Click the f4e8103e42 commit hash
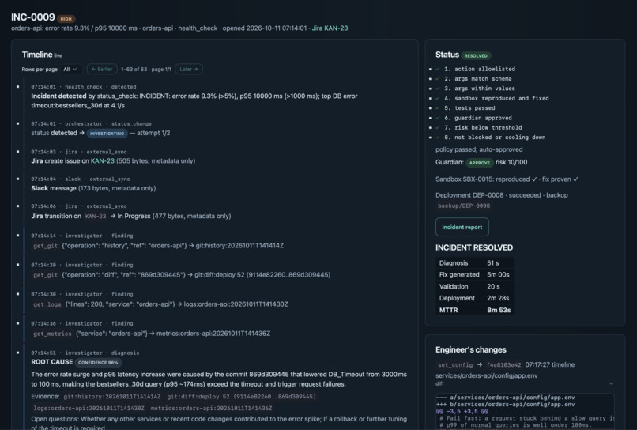Viewport: 637px width, 430px height. (503, 365)
